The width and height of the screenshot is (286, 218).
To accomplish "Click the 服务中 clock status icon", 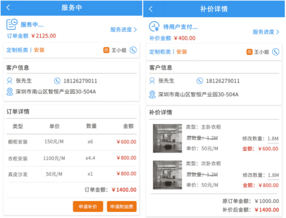I will 12,24.
